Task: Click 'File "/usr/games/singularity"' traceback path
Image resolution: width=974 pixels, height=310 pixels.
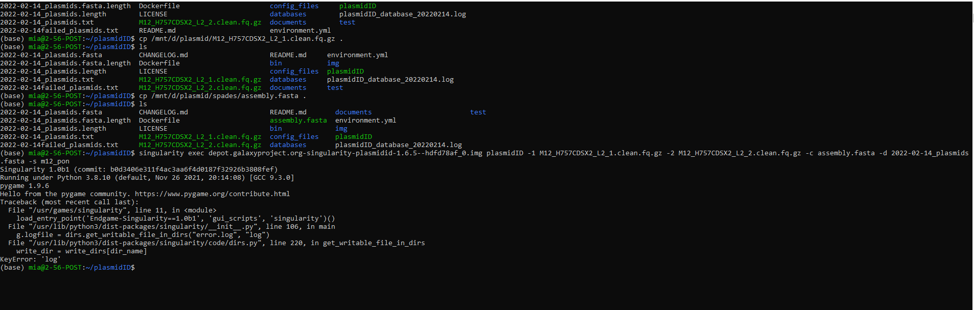Action: pyautogui.click(x=67, y=210)
